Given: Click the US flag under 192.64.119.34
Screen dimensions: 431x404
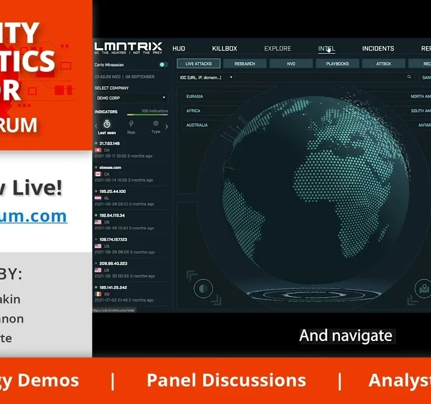Looking at the screenshot, I should point(98,222).
